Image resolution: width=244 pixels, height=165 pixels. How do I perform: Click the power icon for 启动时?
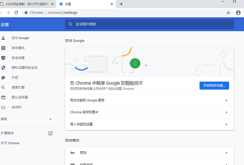pyautogui.click(x=3, y=107)
